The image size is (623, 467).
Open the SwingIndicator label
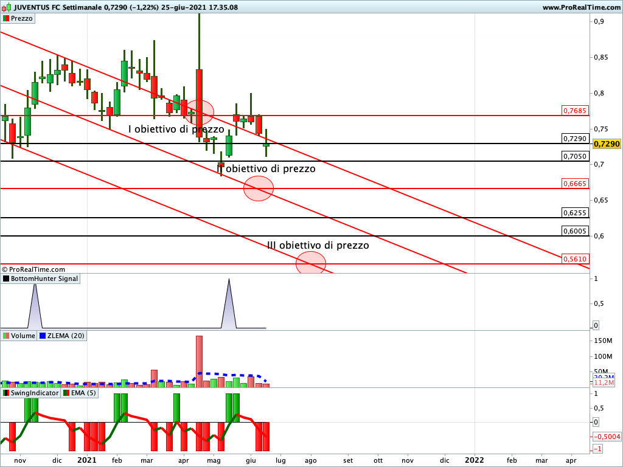pos(30,393)
